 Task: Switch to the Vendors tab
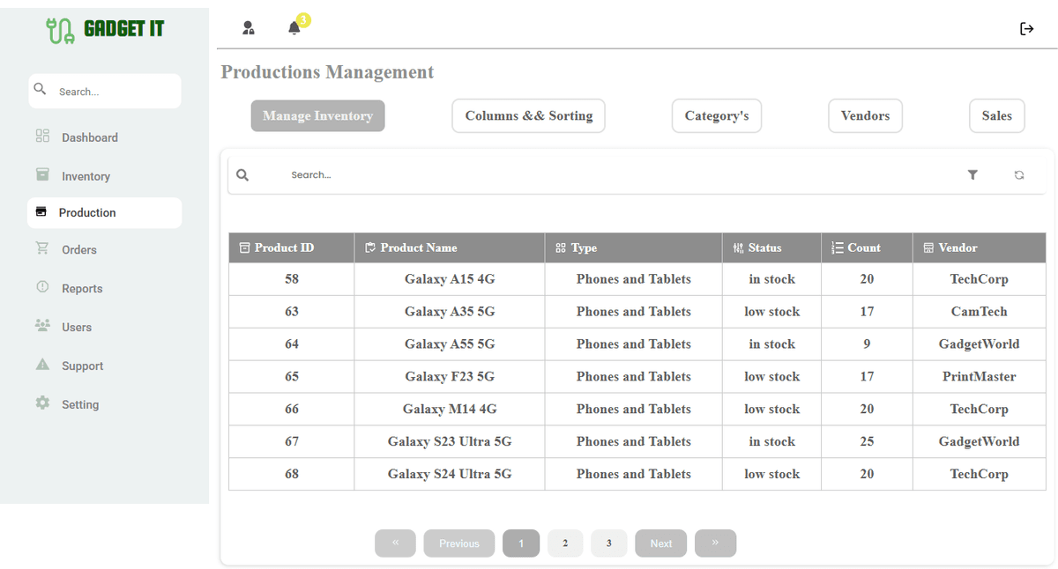coord(865,115)
